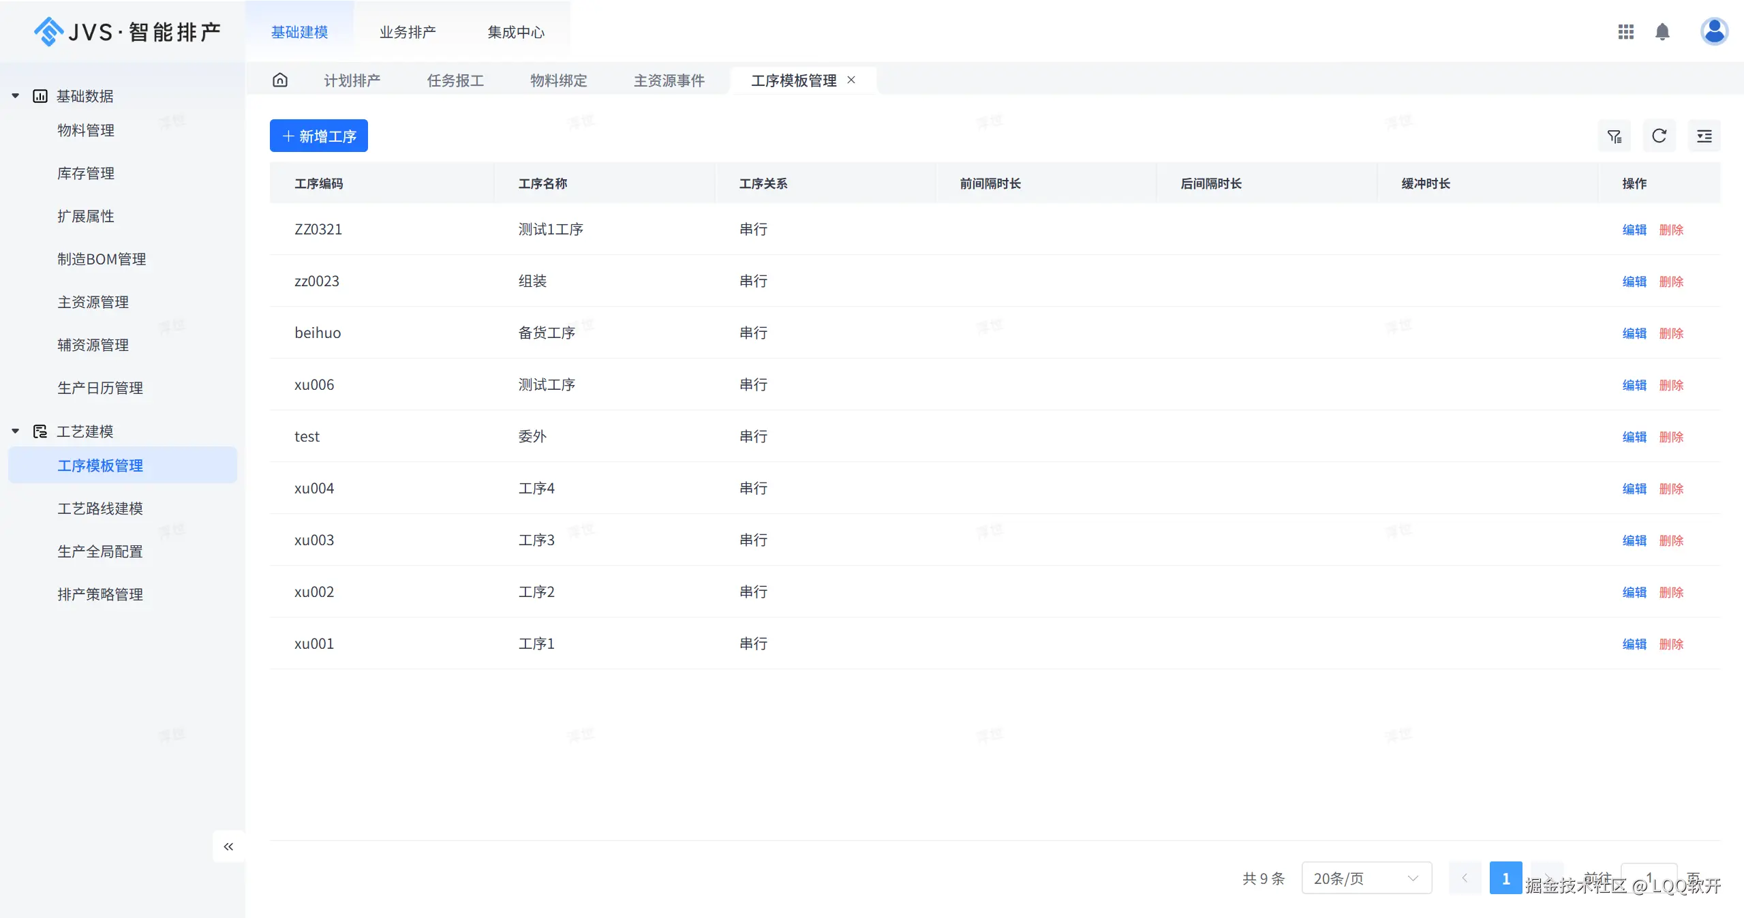
Task: Click the page jump input field
Action: click(x=1648, y=878)
